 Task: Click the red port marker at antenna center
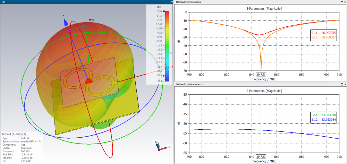click(x=88, y=81)
